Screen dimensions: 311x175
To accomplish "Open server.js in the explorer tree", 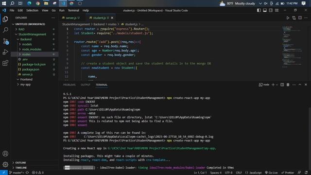I will click(35, 74).
